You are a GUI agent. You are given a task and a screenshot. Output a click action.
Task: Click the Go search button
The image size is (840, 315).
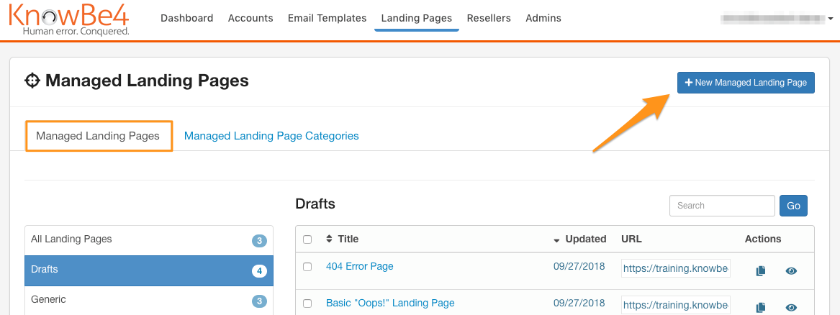click(x=793, y=206)
